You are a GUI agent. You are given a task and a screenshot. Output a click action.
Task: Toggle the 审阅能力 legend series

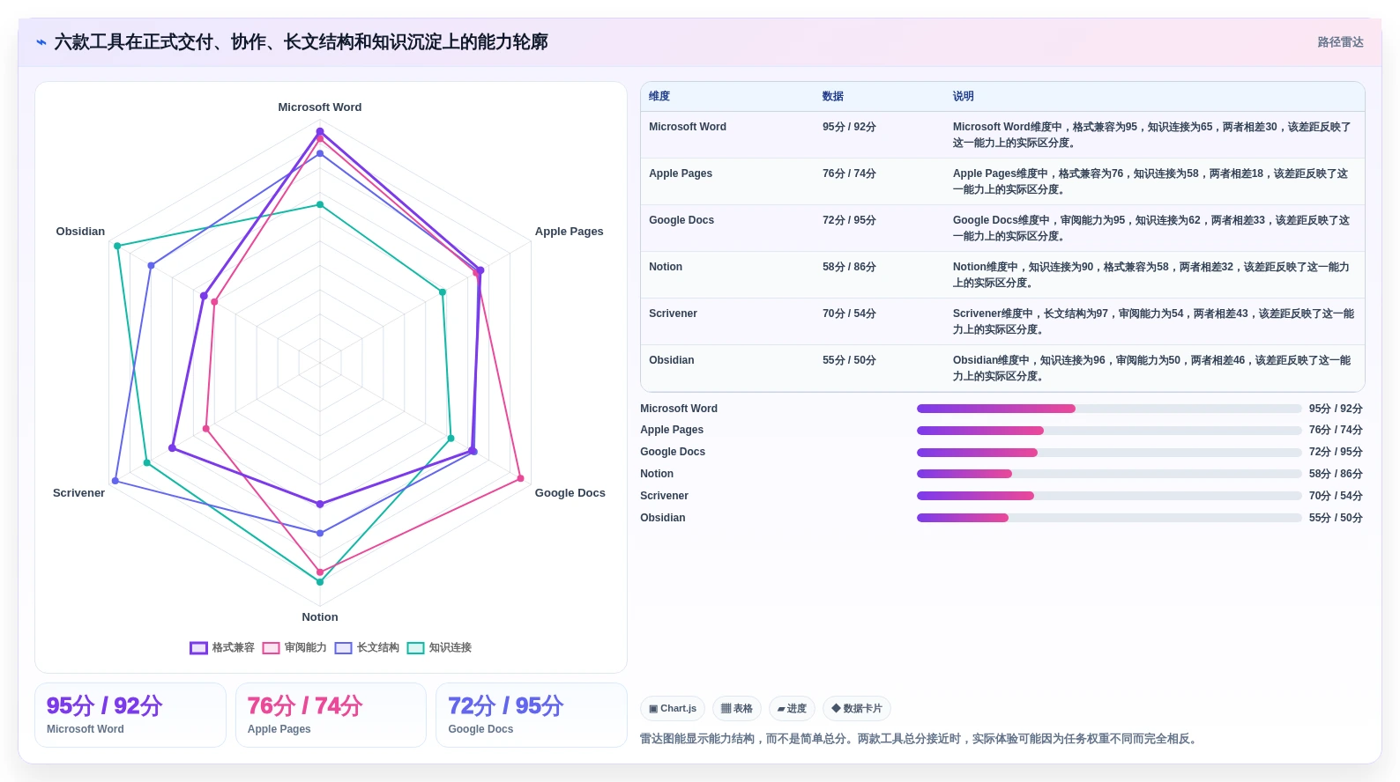coord(294,647)
